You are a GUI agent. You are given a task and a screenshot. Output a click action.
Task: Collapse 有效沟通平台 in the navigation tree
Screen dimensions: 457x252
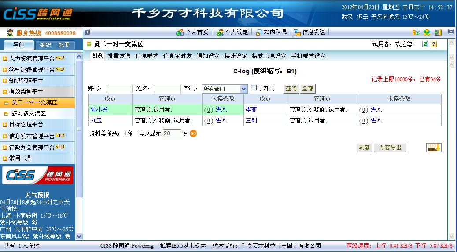click(x=5, y=92)
